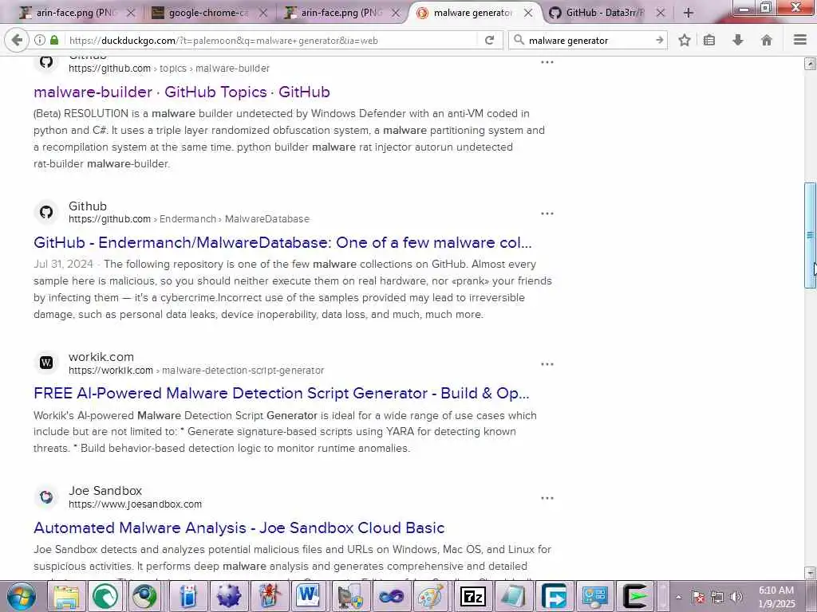Click the github.com › Endermanch › MalwareDatabase URL

point(189,219)
